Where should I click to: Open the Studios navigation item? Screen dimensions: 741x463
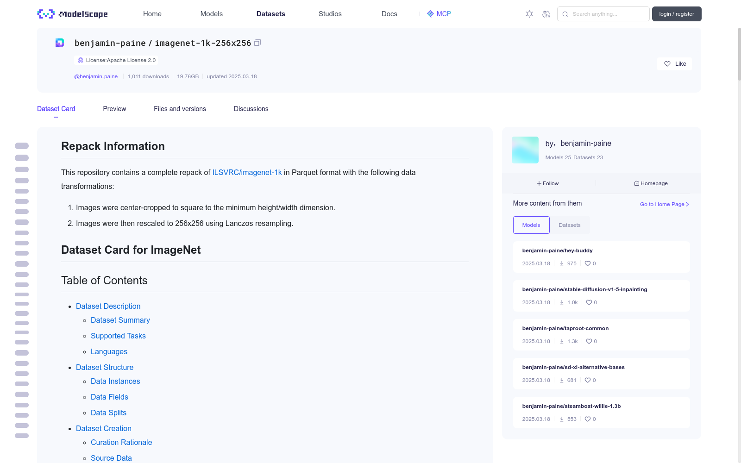330,14
